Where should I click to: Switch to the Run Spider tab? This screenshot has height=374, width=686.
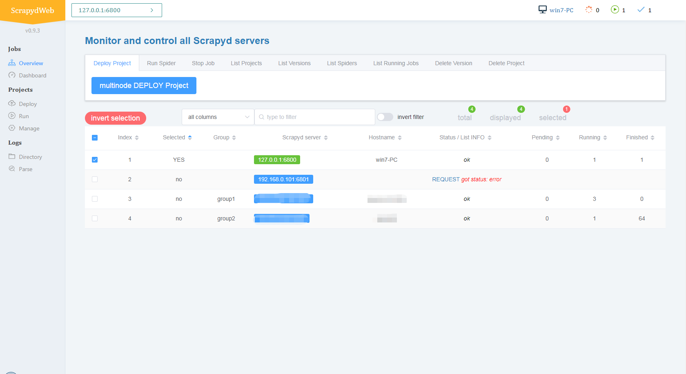(161, 63)
